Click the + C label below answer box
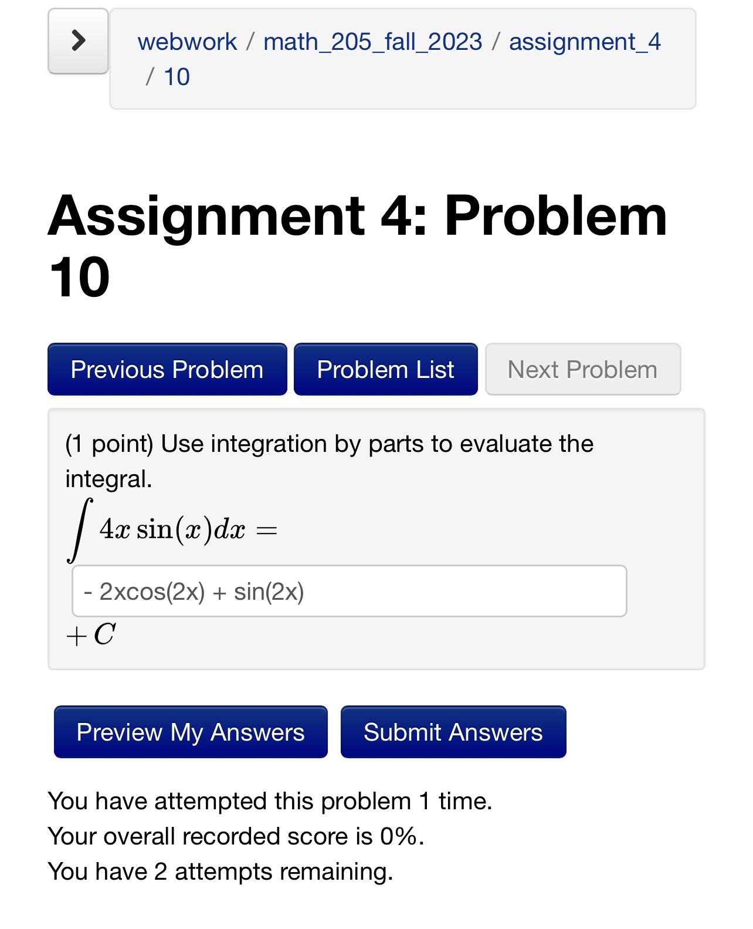The width and height of the screenshot is (753, 929). [90, 634]
